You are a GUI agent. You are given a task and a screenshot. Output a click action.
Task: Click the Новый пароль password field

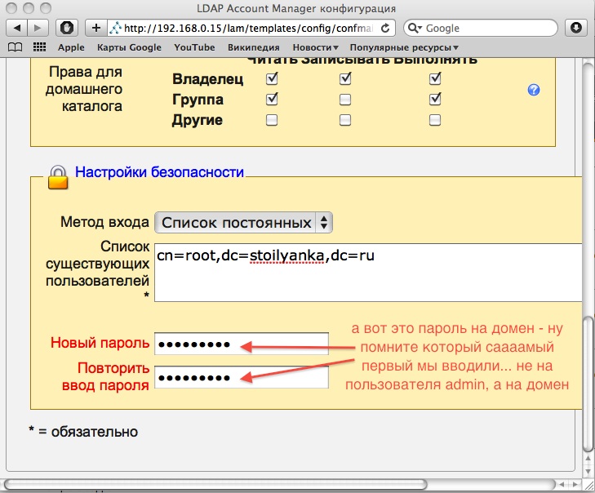click(241, 344)
